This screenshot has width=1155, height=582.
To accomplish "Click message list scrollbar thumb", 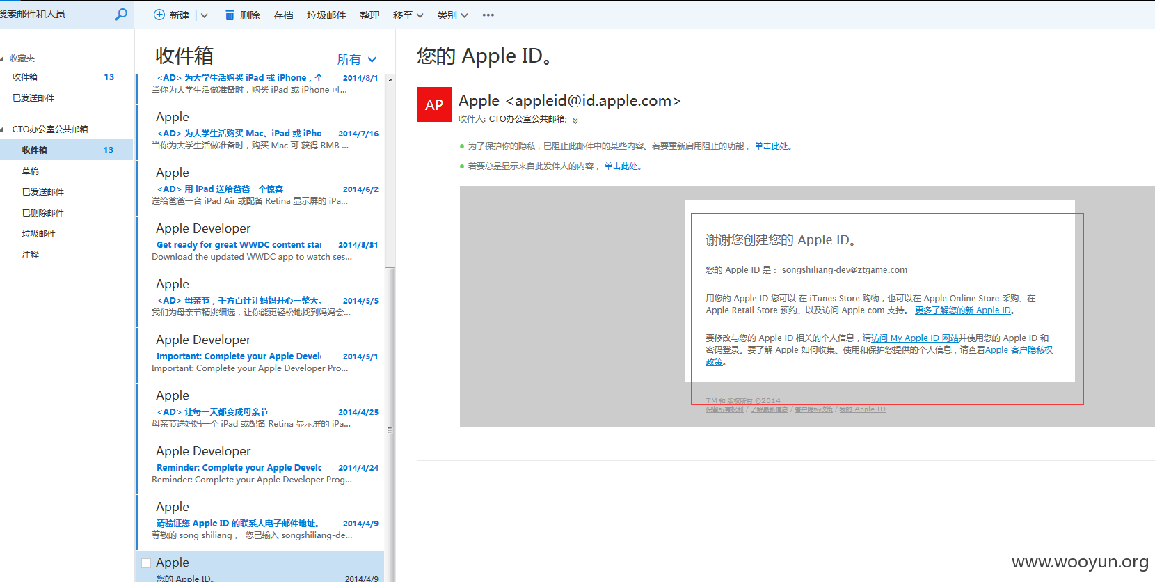I will point(390,425).
